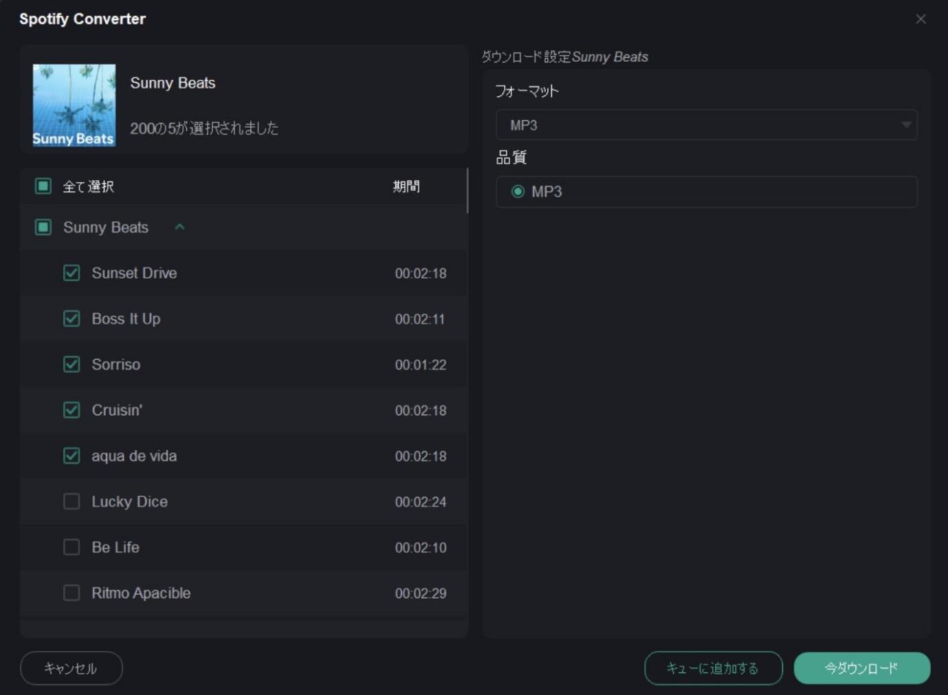
Task: Check the Ritmo Apacible track
Action: point(71,593)
